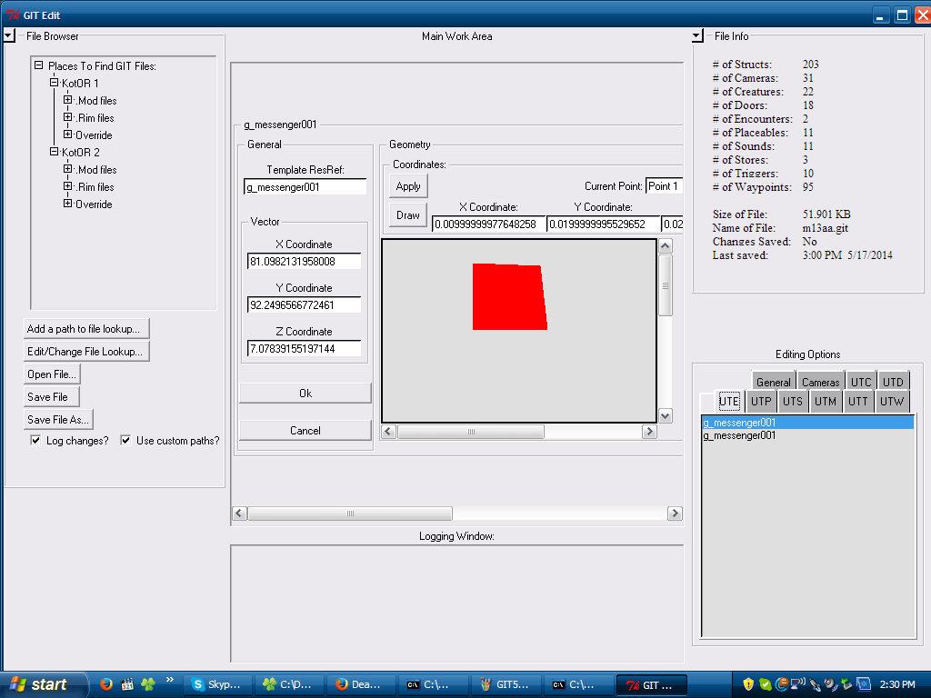931x698 pixels.
Task: Select the highlighted g_messenger001 list entry
Action: (x=808, y=423)
